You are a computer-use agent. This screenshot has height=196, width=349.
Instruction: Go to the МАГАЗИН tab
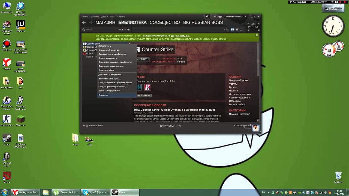coord(105,23)
